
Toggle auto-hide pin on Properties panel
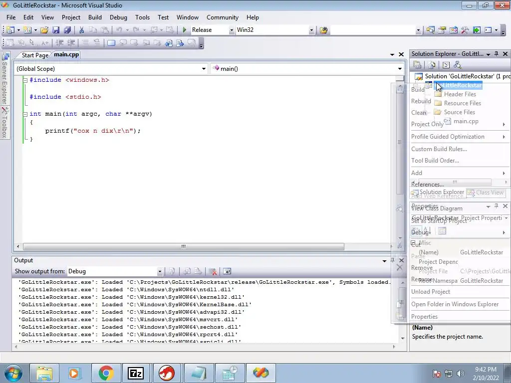497,206
